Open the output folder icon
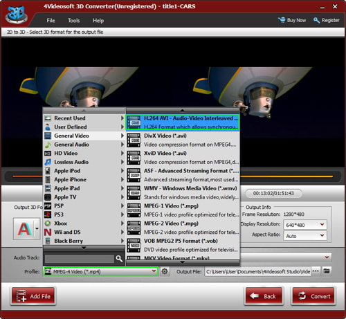 coord(327,271)
